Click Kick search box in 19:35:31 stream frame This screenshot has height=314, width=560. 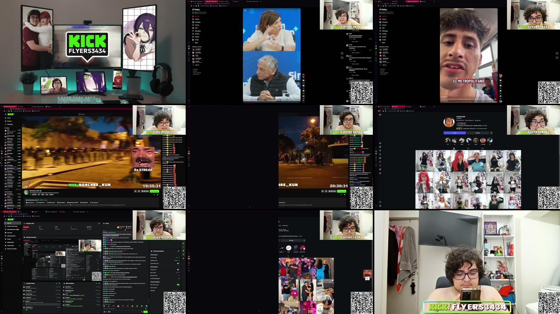(x=94, y=114)
